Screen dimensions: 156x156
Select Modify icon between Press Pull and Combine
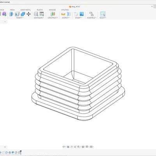[17, 14]
